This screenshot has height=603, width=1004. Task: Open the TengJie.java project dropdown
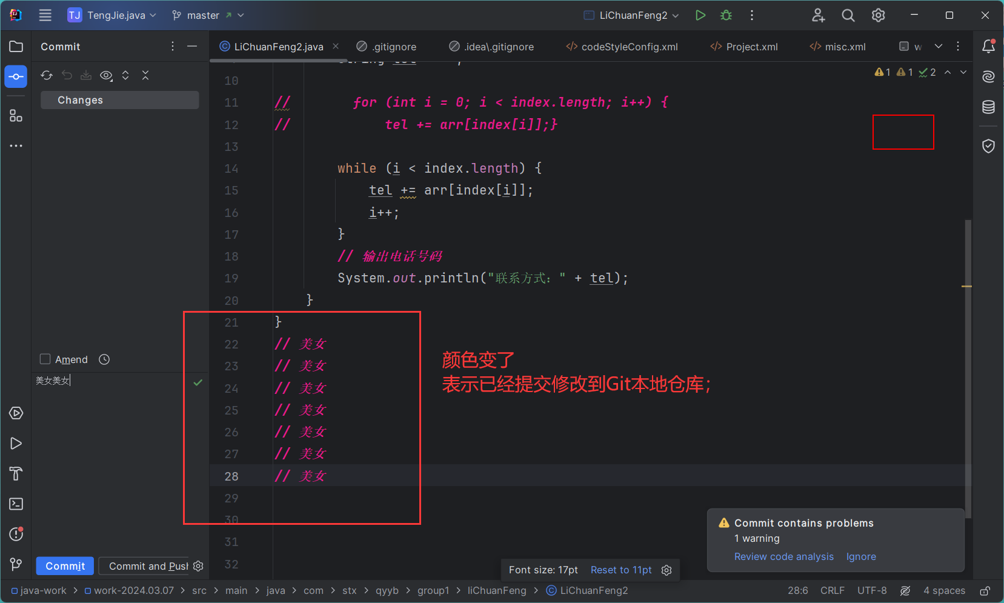click(x=112, y=15)
